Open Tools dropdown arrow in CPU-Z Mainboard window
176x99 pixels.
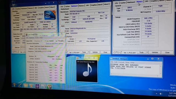click(x=89, y=52)
